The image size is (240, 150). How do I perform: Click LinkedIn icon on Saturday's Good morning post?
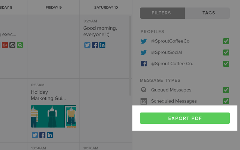[x=102, y=45]
